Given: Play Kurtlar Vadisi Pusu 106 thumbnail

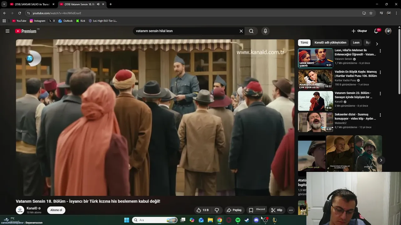Looking at the screenshot, I should (x=315, y=79).
